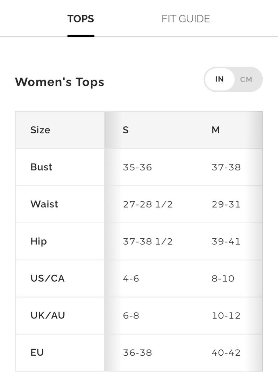Click the M size column header
Image resolution: width=278 pixels, height=378 pixels.
click(216, 130)
